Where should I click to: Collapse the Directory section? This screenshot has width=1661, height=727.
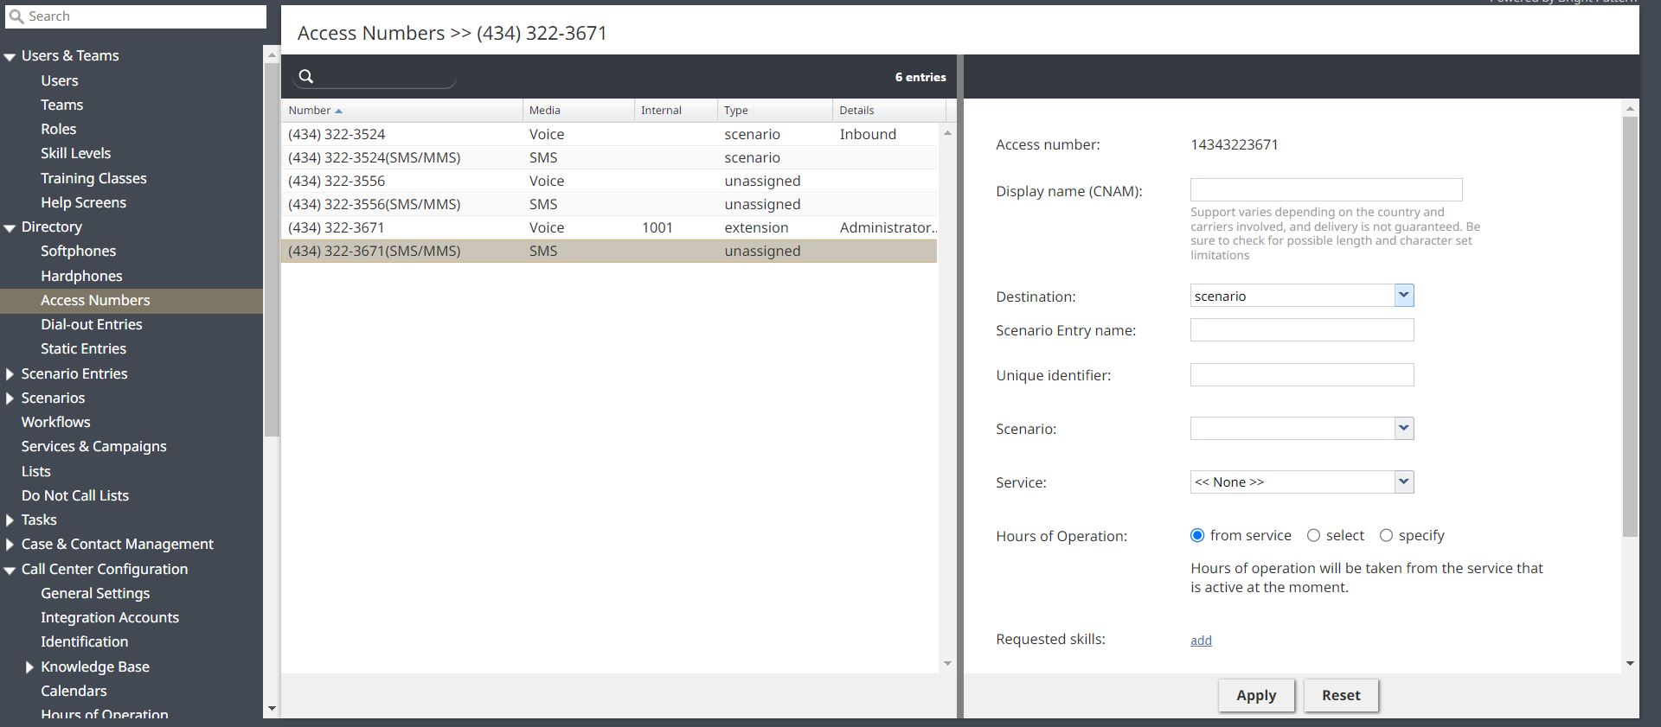point(10,227)
